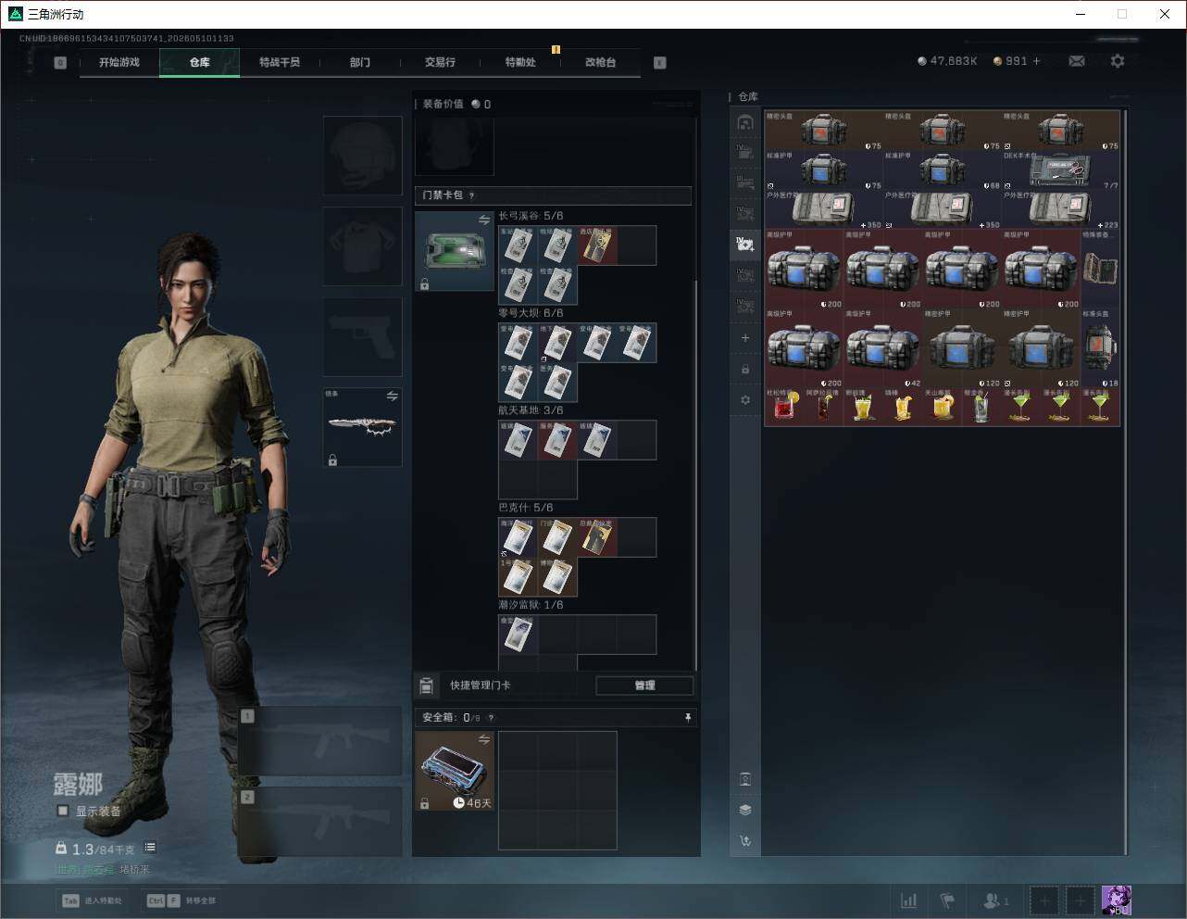The image size is (1187, 919).
Task: Select the DEK case showing 7/7
Action: [1061, 170]
